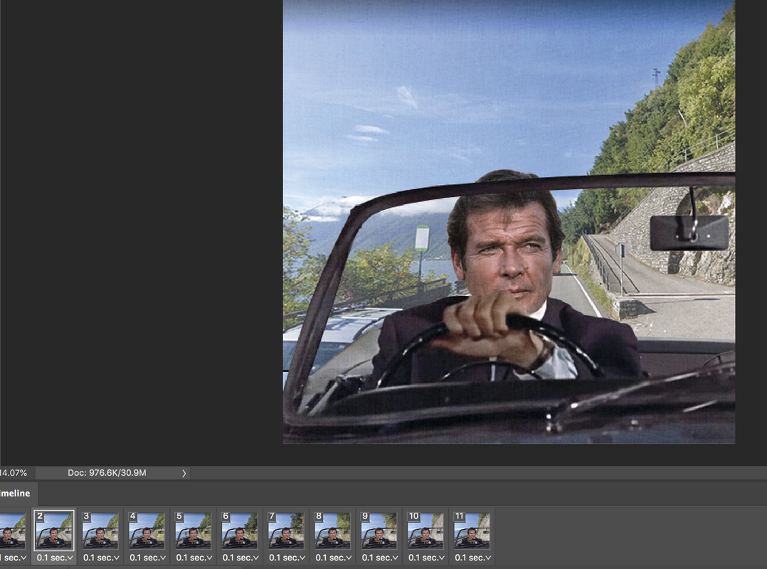Open frame 4 delay time dropdown

click(x=148, y=558)
